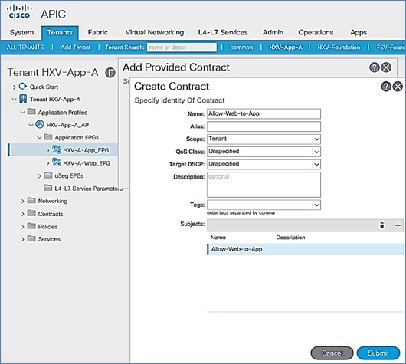Collapse the Tenant HXV-App-A tree node
The image size is (406, 364).
point(15,100)
